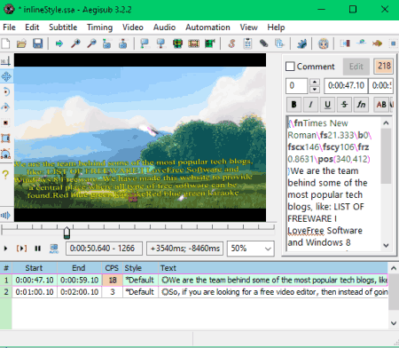The height and width of the screenshot is (348, 399).
Task: Jump video to start of current subtitle
Action: click(x=106, y=43)
